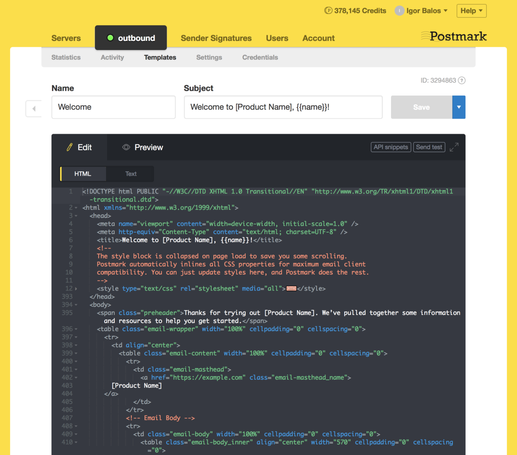This screenshot has width=517, height=455.
Task: Click the Igor Balos avatar icon
Action: pyautogui.click(x=399, y=11)
